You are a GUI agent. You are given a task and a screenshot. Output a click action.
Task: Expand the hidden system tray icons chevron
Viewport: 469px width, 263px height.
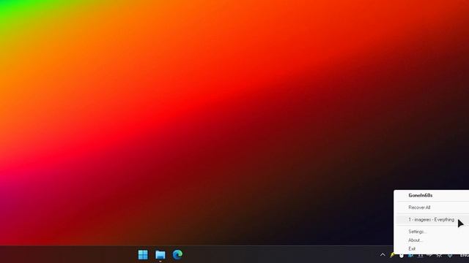(x=383, y=255)
